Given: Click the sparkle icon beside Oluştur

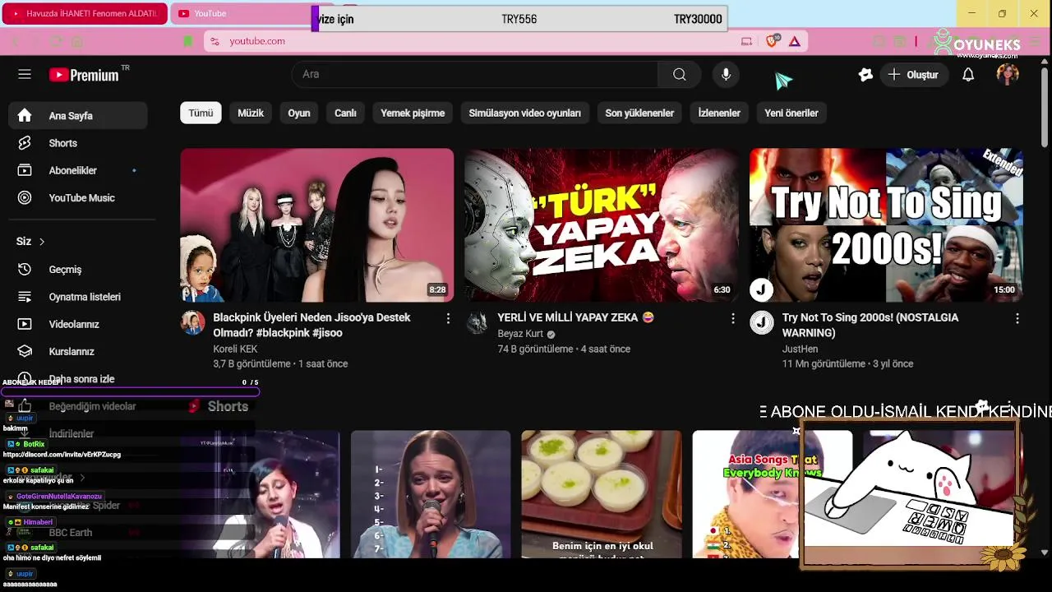Looking at the screenshot, I should pyautogui.click(x=865, y=75).
